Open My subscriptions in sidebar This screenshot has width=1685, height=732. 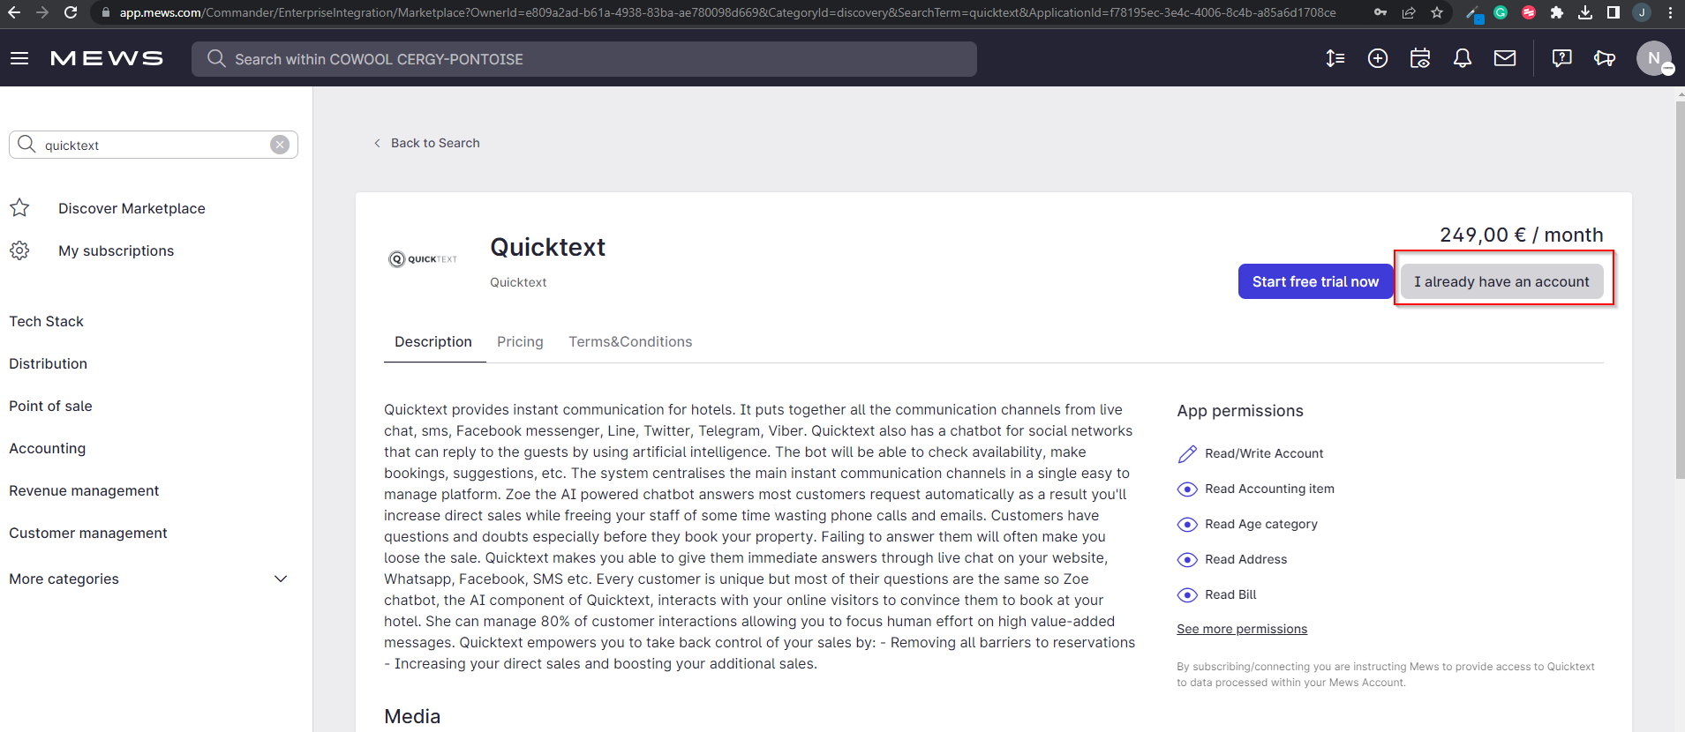click(x=116, y=250)
